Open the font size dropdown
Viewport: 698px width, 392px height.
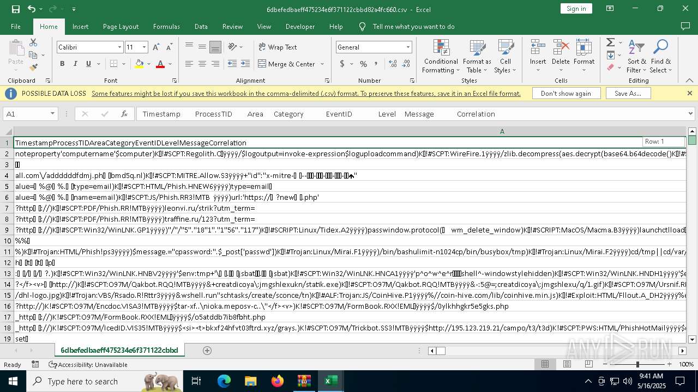144,47
